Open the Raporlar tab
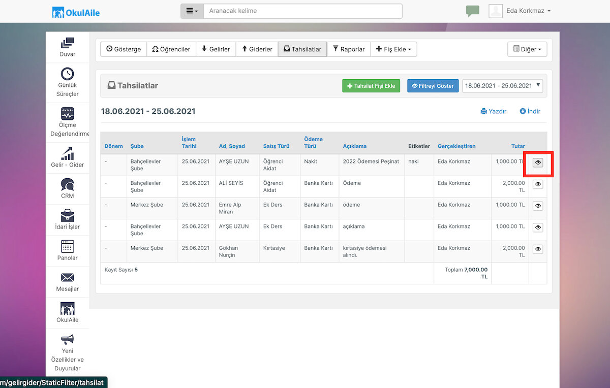Image resolution: width=610 pixels, height=388 pixels. tap(349, 49)
